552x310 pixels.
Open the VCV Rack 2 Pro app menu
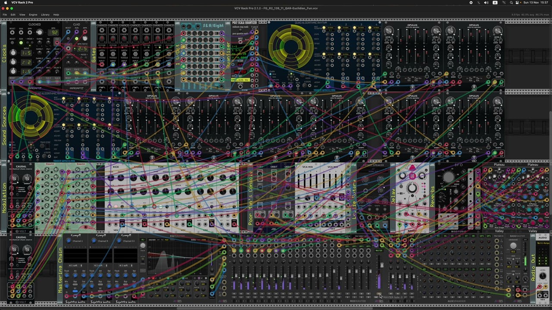pyautogui.click(x=22, y=3)
